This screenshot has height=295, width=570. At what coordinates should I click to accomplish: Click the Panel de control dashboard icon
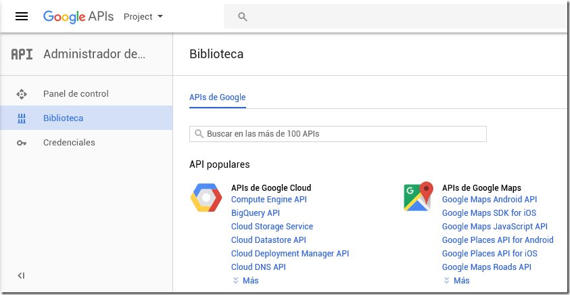22,94
